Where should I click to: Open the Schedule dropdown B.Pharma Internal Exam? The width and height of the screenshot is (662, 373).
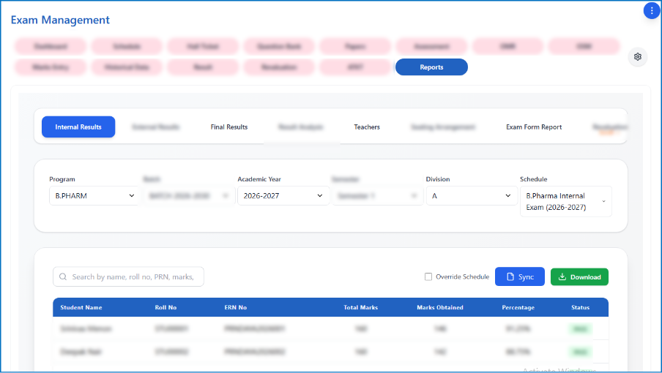click(x=566, y=201)
